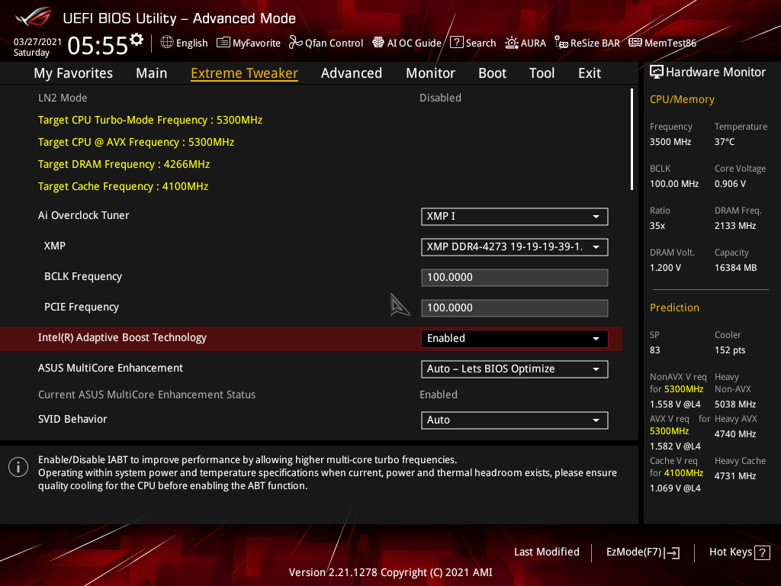Click the English language globe icon

tap(167, 43)
